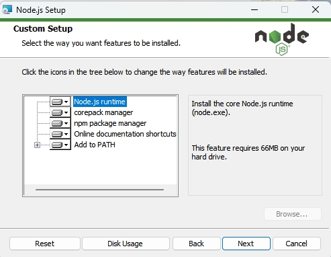The width and height of the screenshot is (331, 257).
Task: Cancel the Node.js setup
Action: (297, 244)
